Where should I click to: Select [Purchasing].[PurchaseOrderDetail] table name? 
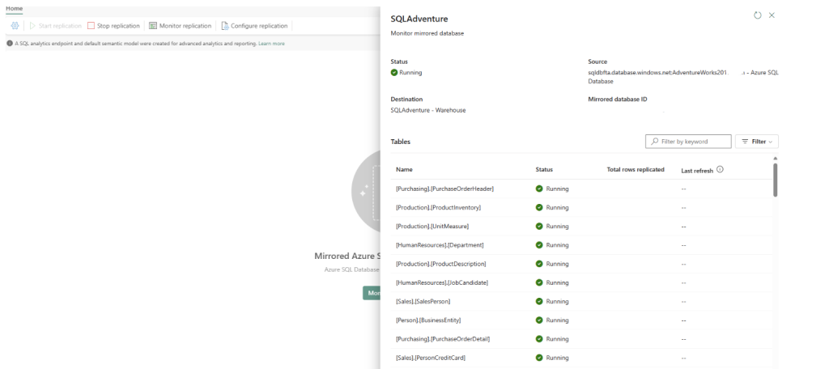pos(443,339)
